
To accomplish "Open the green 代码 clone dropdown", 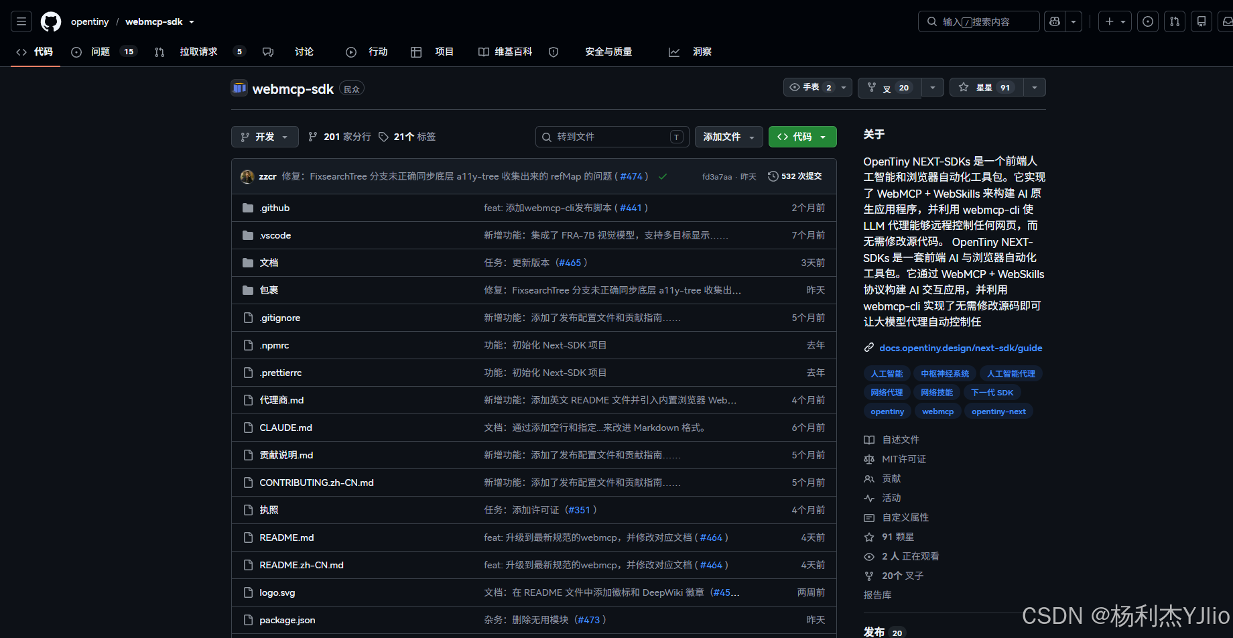I will (x=802, y=137).
